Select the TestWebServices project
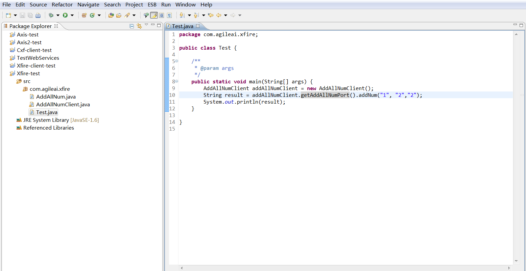 pos(38,58)
